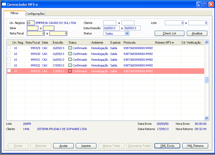Click the Ambiente column header
Screen dimensions: 215x155
click(x=100, y=43)
